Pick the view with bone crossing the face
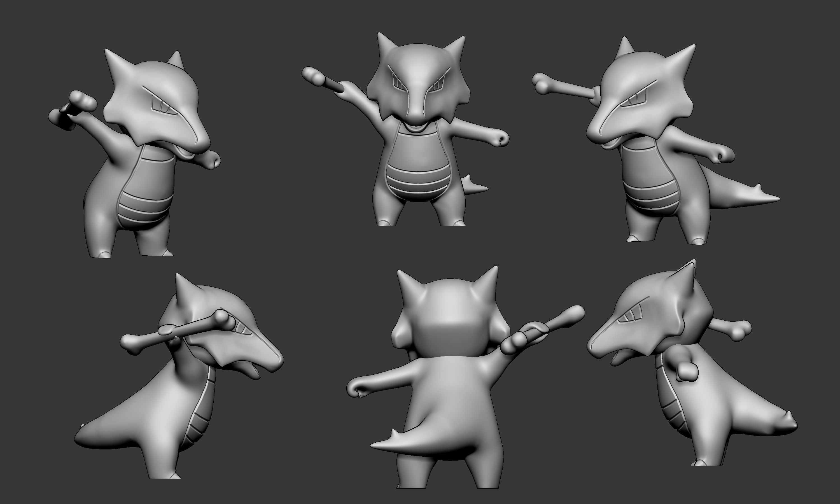Image resolution: width=840 pixels, height=504 pixels. (179, 376)
